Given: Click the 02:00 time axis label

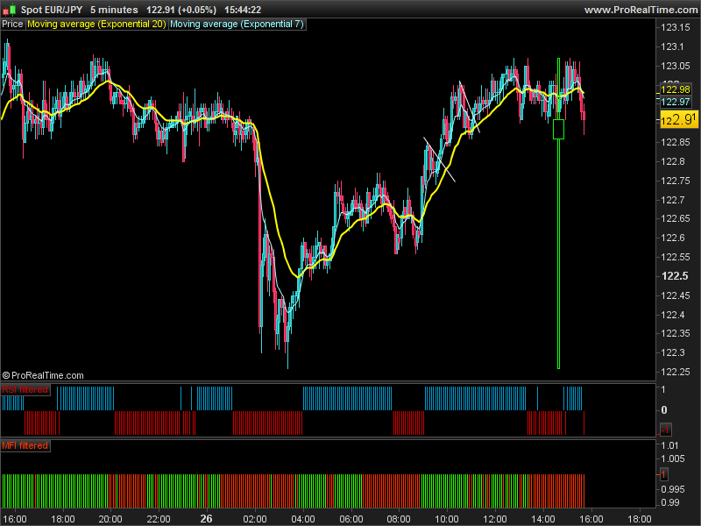Looking at the screenshot, I should click(255, 519).
